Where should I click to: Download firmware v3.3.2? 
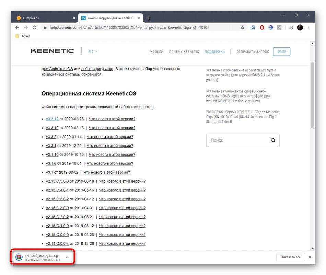(x=51, y=137)
